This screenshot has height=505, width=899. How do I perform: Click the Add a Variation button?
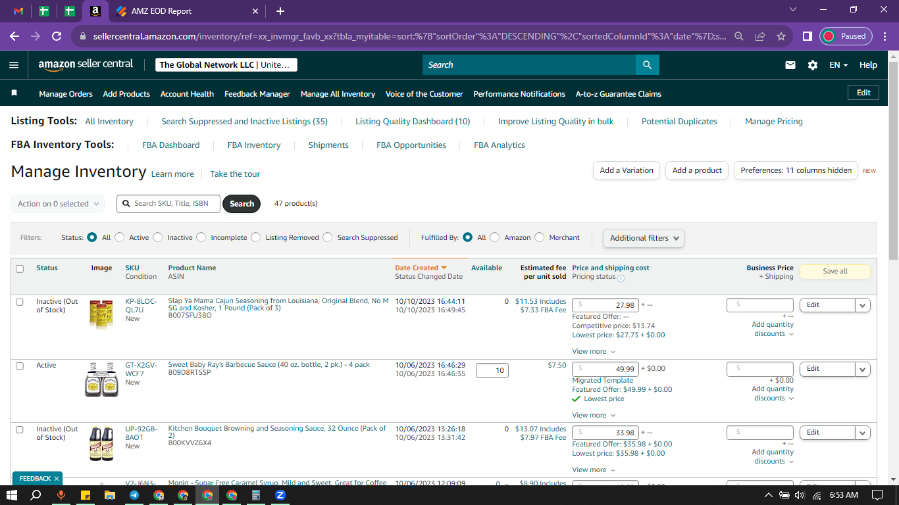pos(627,170)
